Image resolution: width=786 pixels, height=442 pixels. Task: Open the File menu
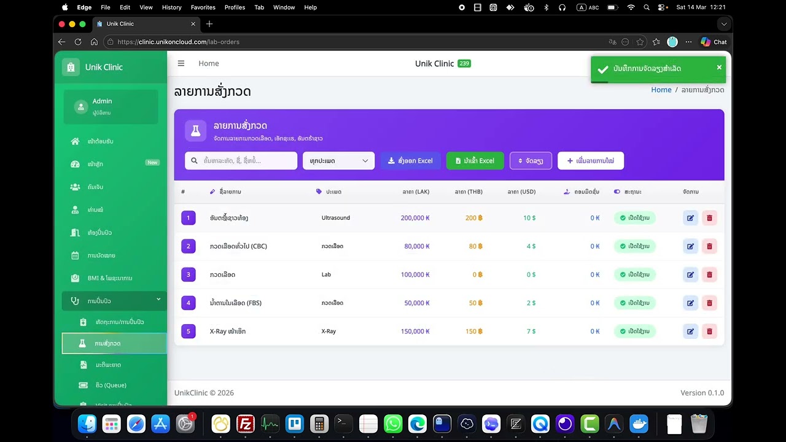(106, 7)
